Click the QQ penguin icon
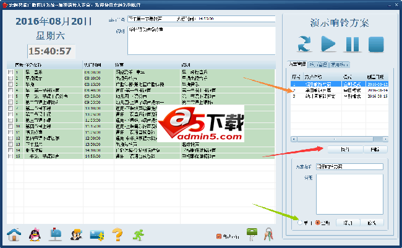The width and height of the screenshot is (402, 248). point(35,234)
